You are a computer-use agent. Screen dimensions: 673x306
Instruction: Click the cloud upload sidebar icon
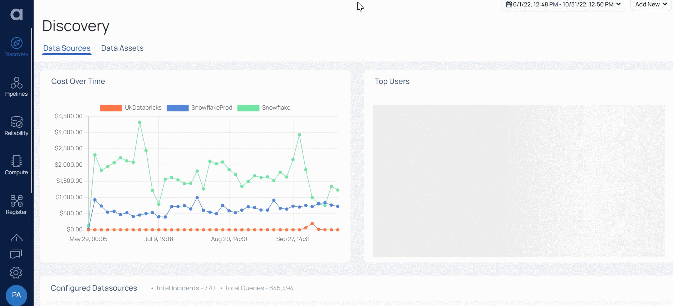pyautogui.click(x=16, y=238)
